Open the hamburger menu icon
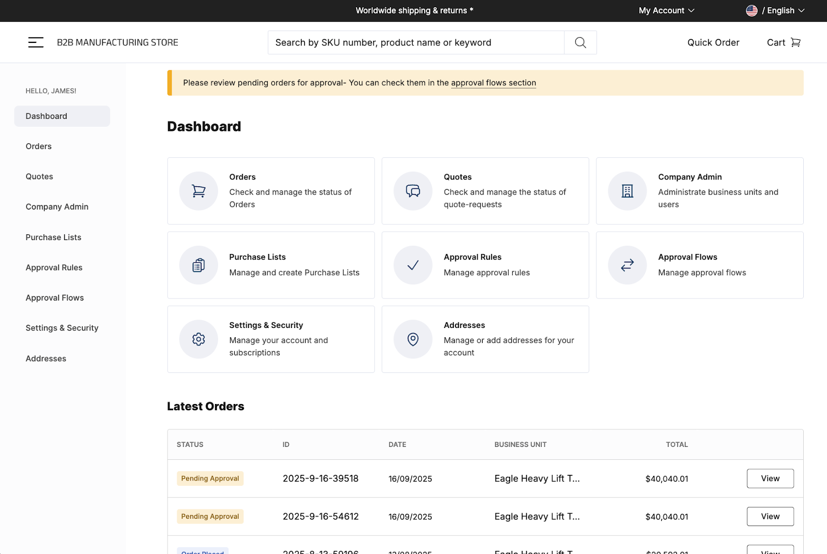Viewport: 827px width, 554px height. [x=36, y=42]
